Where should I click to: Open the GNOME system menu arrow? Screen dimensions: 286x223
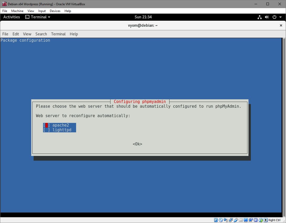[x=280, y=17]
